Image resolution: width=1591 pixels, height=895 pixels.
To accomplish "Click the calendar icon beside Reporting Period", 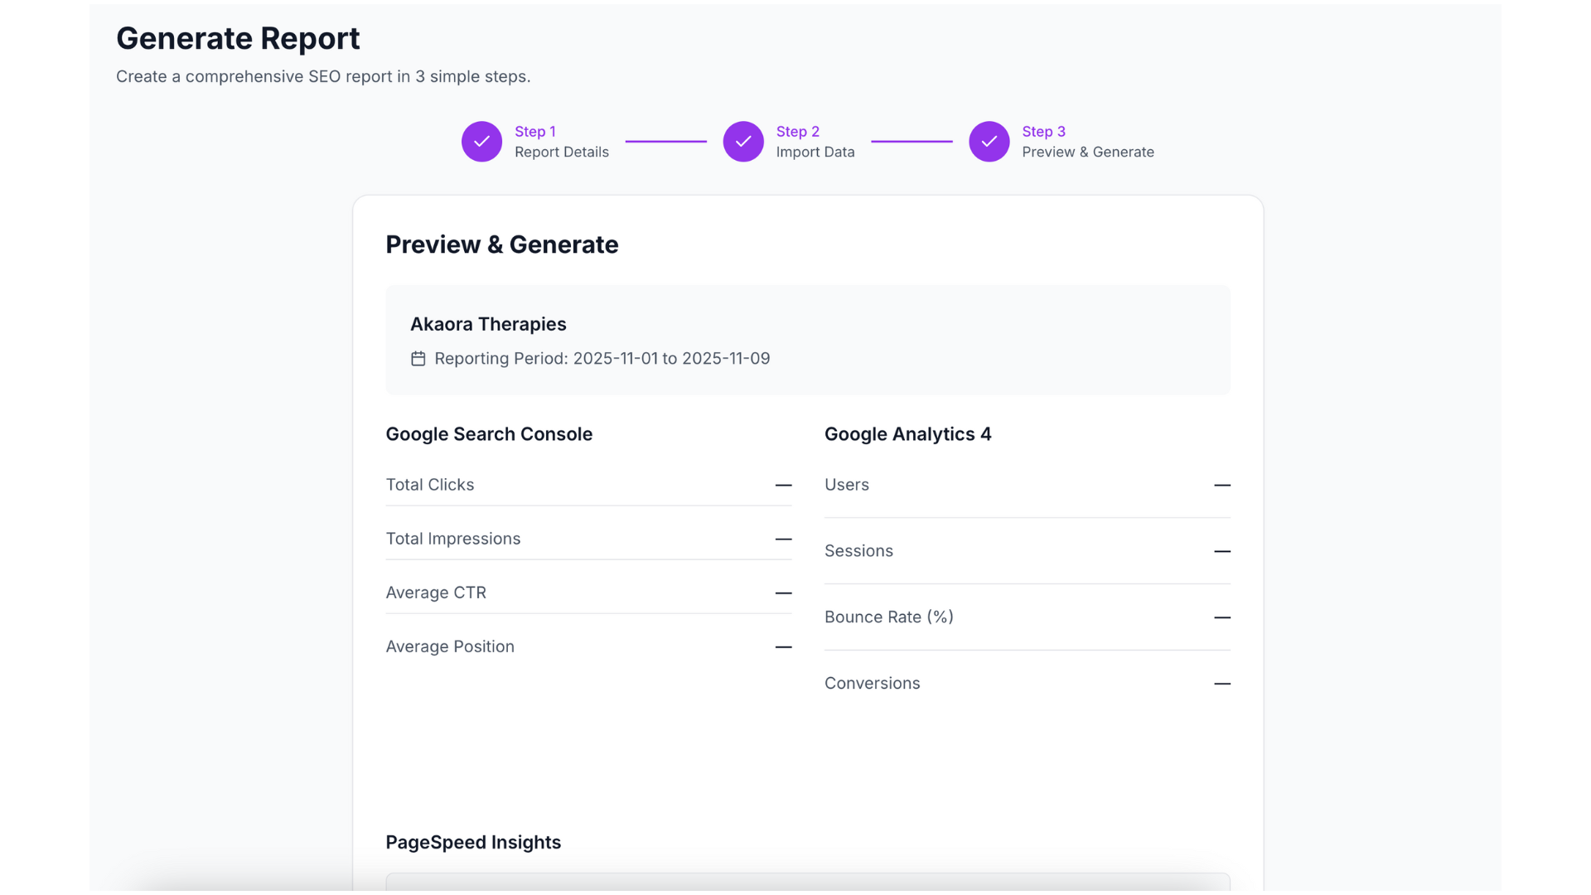I will [x=418, y=359].
